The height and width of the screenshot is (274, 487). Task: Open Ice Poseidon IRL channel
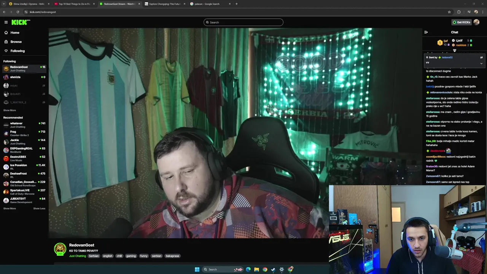pos(24,167)
